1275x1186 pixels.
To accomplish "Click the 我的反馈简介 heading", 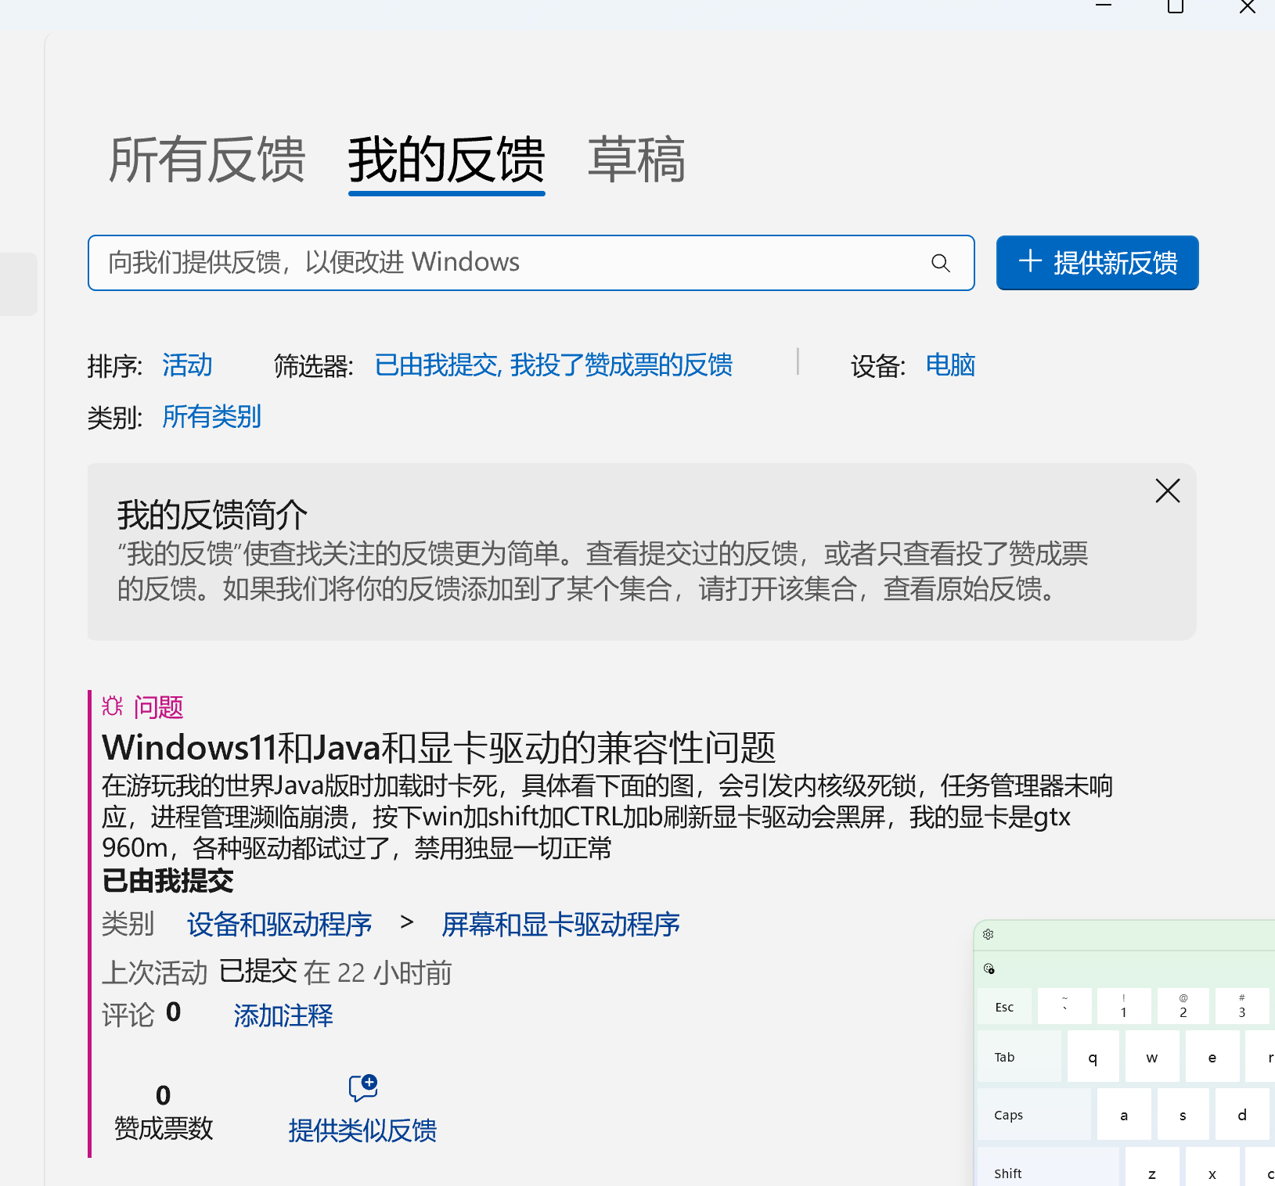I will 212,515.
